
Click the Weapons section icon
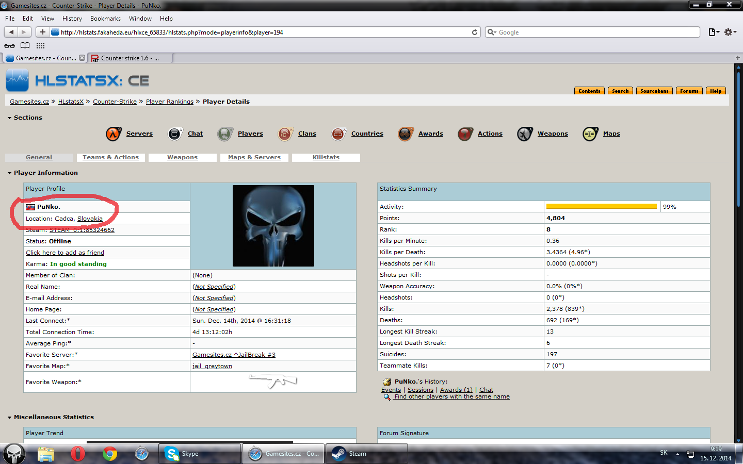524,134
